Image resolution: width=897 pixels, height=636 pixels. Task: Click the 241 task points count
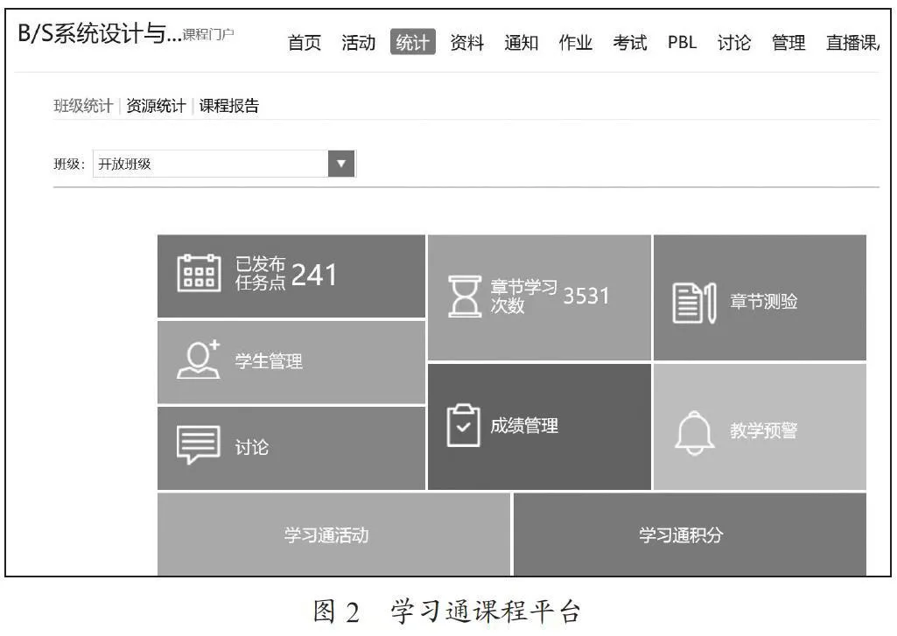coord(314,275)
